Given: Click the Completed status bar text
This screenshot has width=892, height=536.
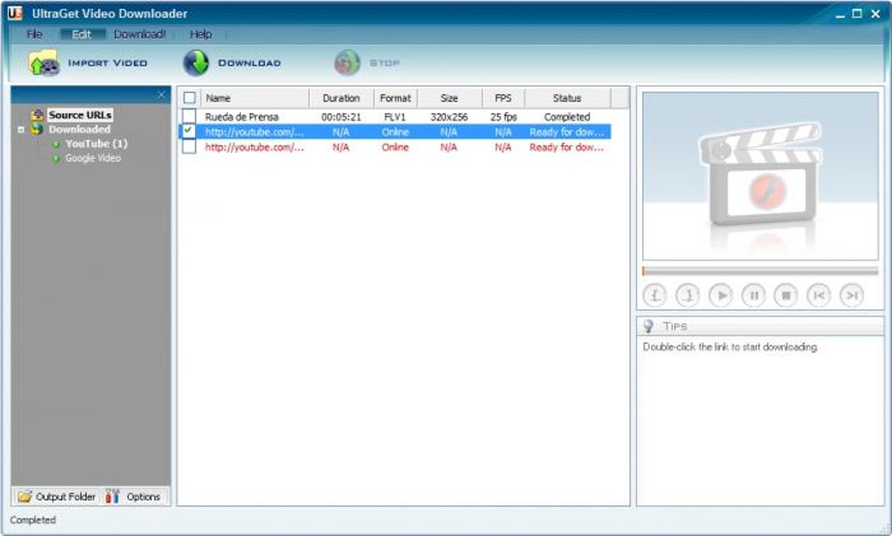Looking at the screenshot, I should [x=33, y=520].
